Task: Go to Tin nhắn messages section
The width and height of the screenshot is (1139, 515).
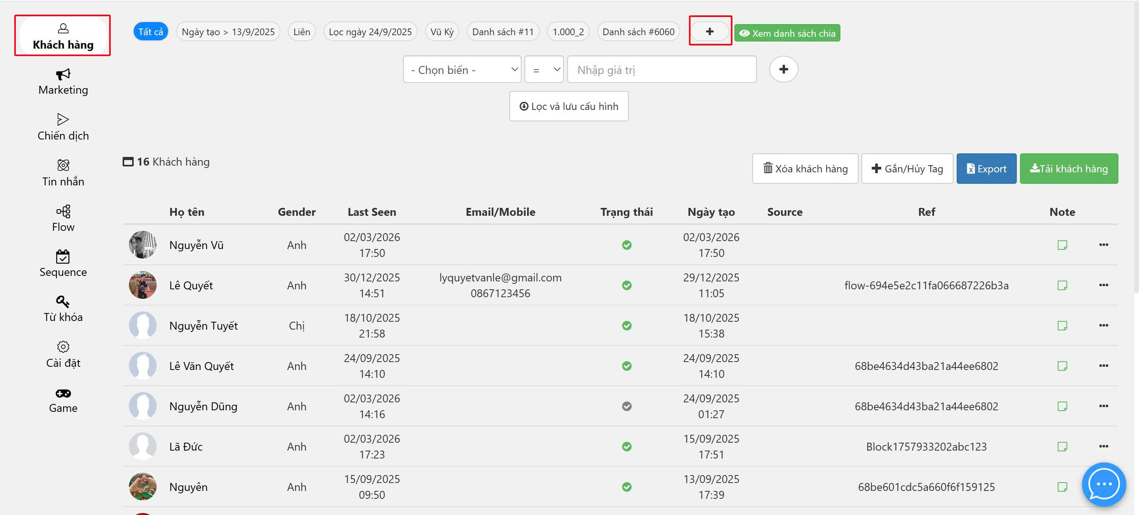Action: pyautogui.click(x=63, y=173)
